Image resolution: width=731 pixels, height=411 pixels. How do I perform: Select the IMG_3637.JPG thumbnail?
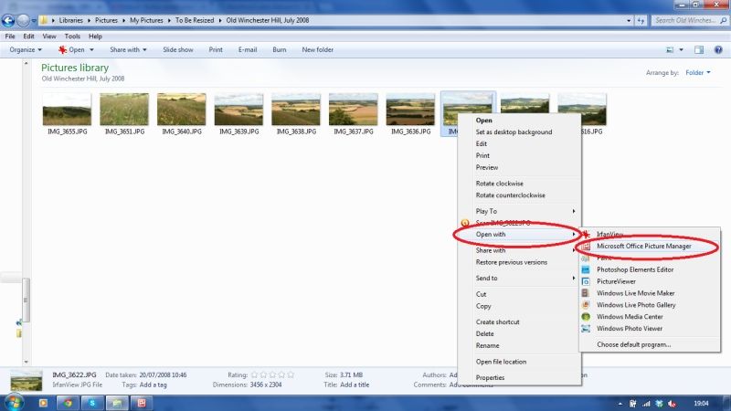(x=354, y=110)
